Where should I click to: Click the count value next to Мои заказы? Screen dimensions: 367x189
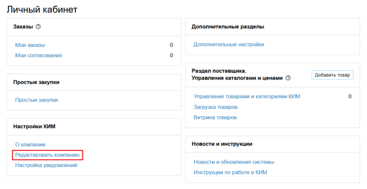171,45
